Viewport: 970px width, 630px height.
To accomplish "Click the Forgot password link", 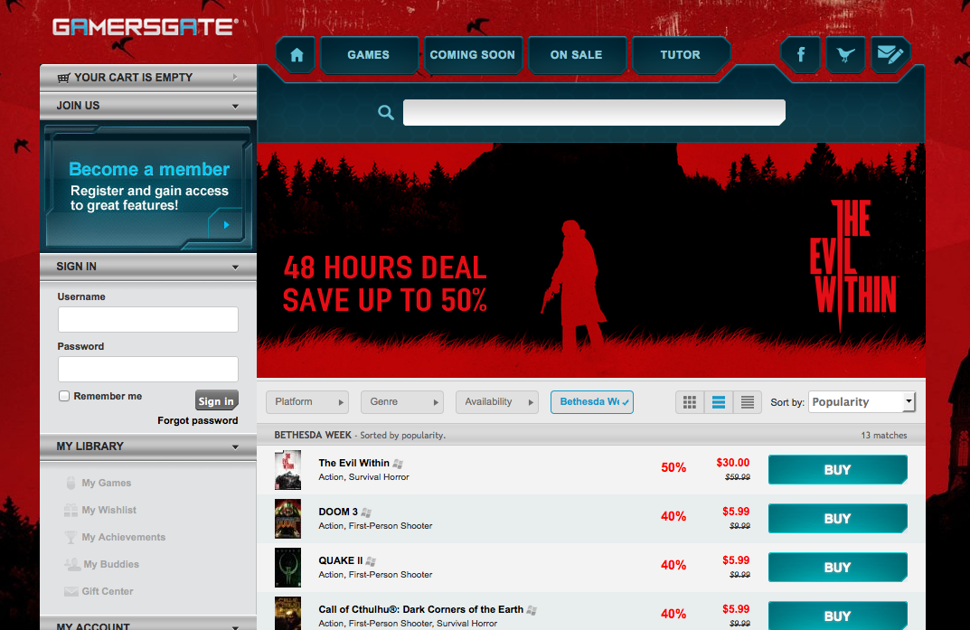I will (x=197, y=420).
